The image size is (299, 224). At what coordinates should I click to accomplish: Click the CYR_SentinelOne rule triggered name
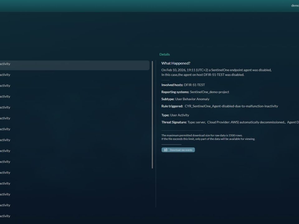[231, 106]
